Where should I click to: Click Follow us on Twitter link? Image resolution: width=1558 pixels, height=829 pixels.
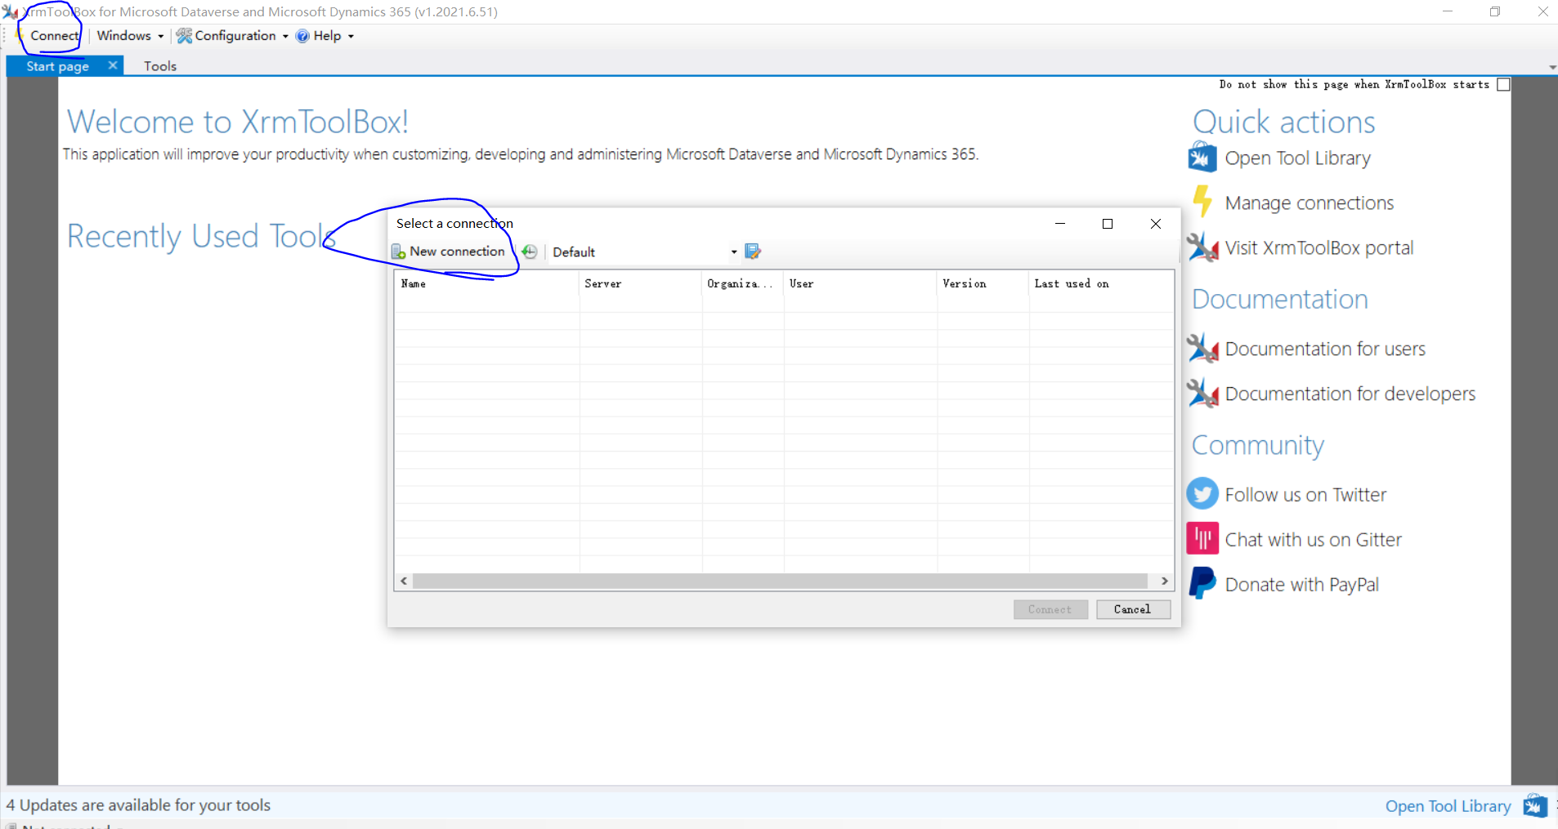(x=1305, y=494)
